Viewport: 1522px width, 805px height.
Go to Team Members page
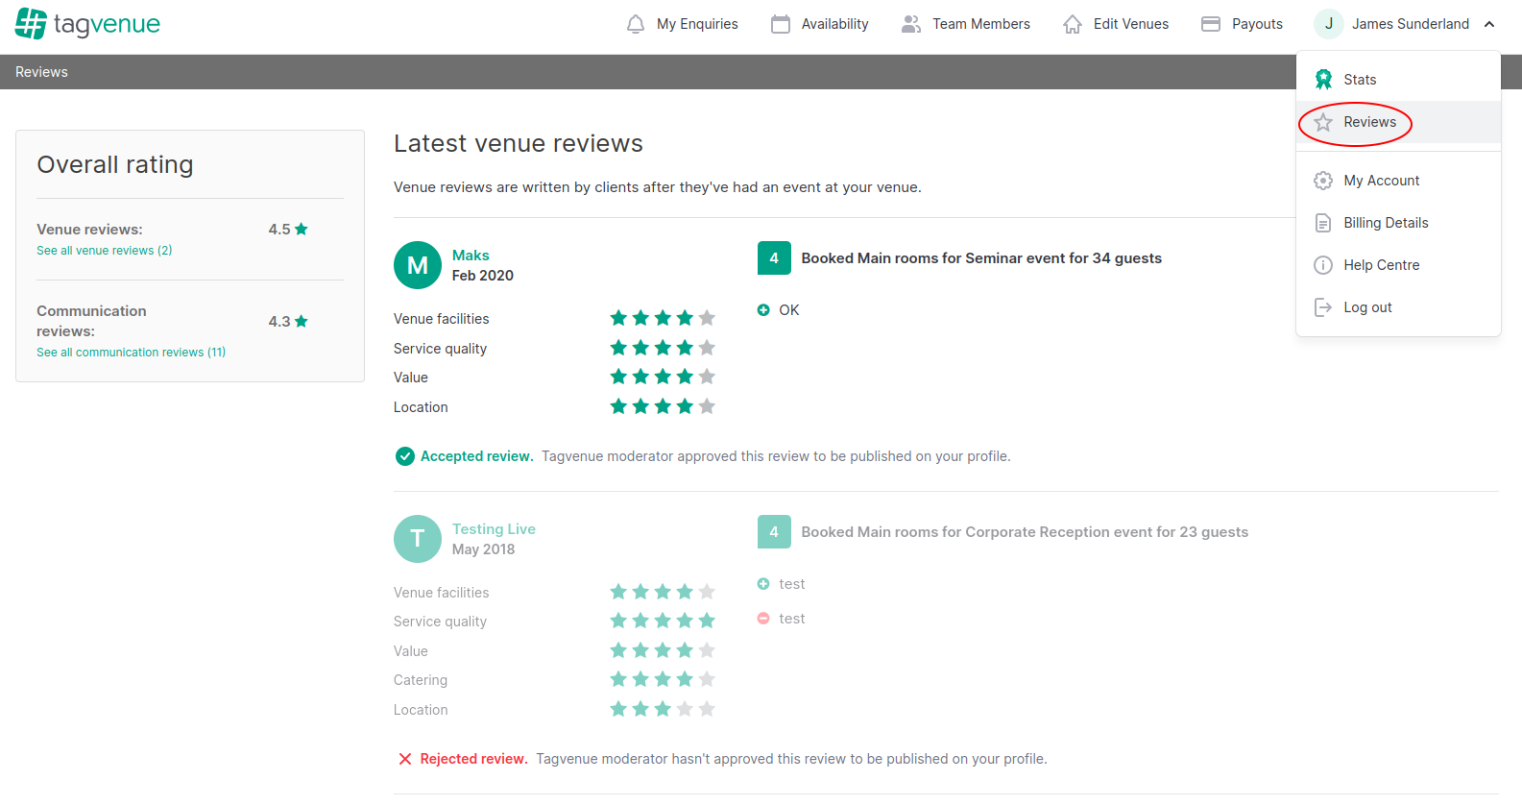pos(966,24)
